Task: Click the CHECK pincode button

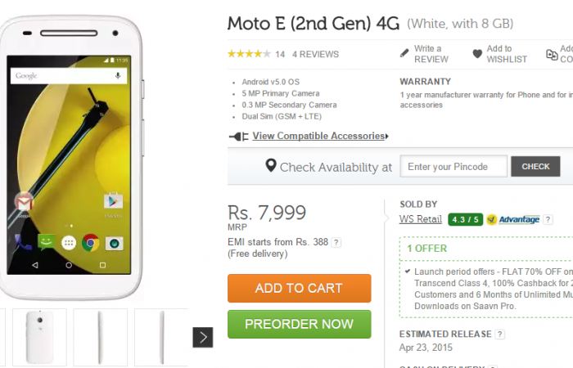Action: (535, 167)
